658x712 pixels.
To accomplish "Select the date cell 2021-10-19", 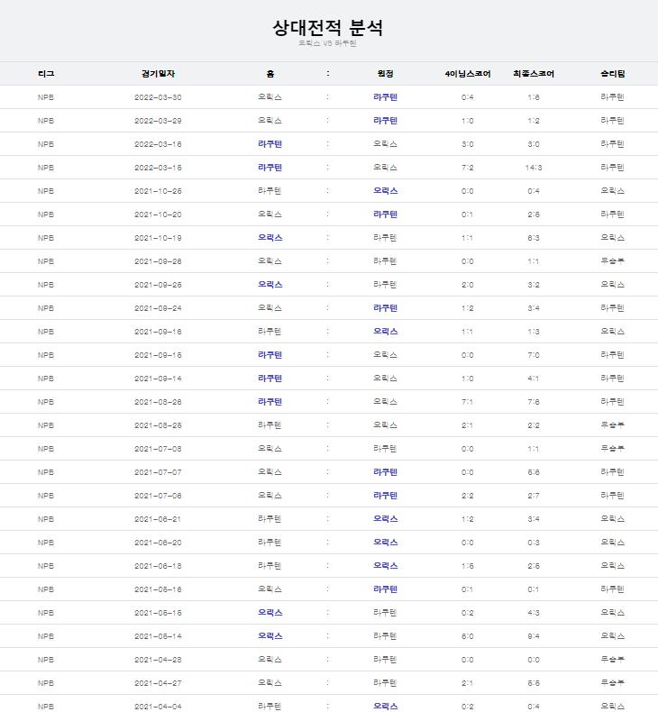I will [158, 238].
